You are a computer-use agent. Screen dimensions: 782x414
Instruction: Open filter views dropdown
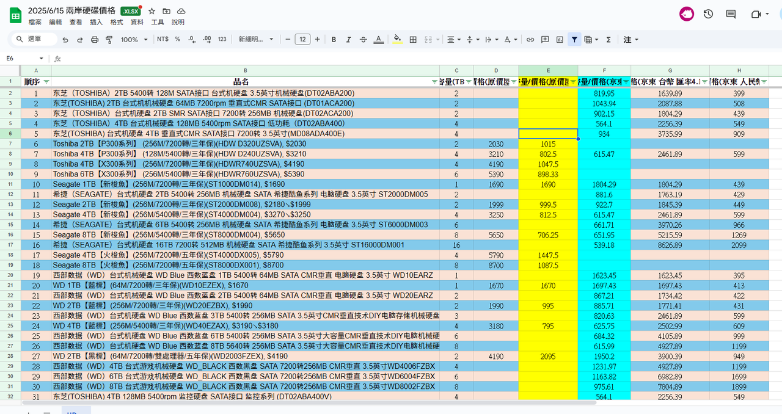point(591,39)
